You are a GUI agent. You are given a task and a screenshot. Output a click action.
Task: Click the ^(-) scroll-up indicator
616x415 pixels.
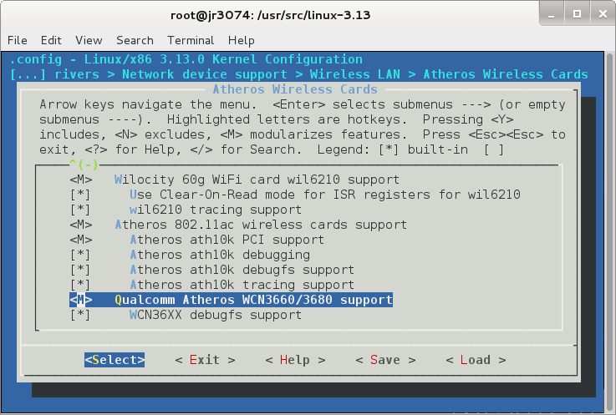pos(84,164)
